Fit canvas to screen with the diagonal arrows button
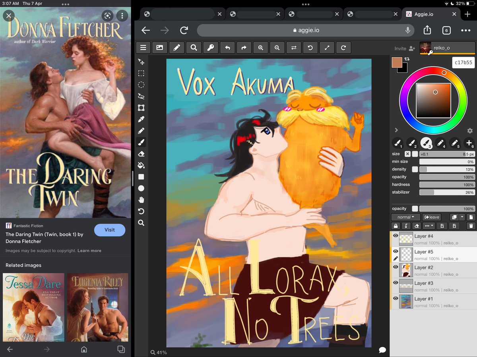The width and height of the screenshot is (477, 357). point(327,48)
